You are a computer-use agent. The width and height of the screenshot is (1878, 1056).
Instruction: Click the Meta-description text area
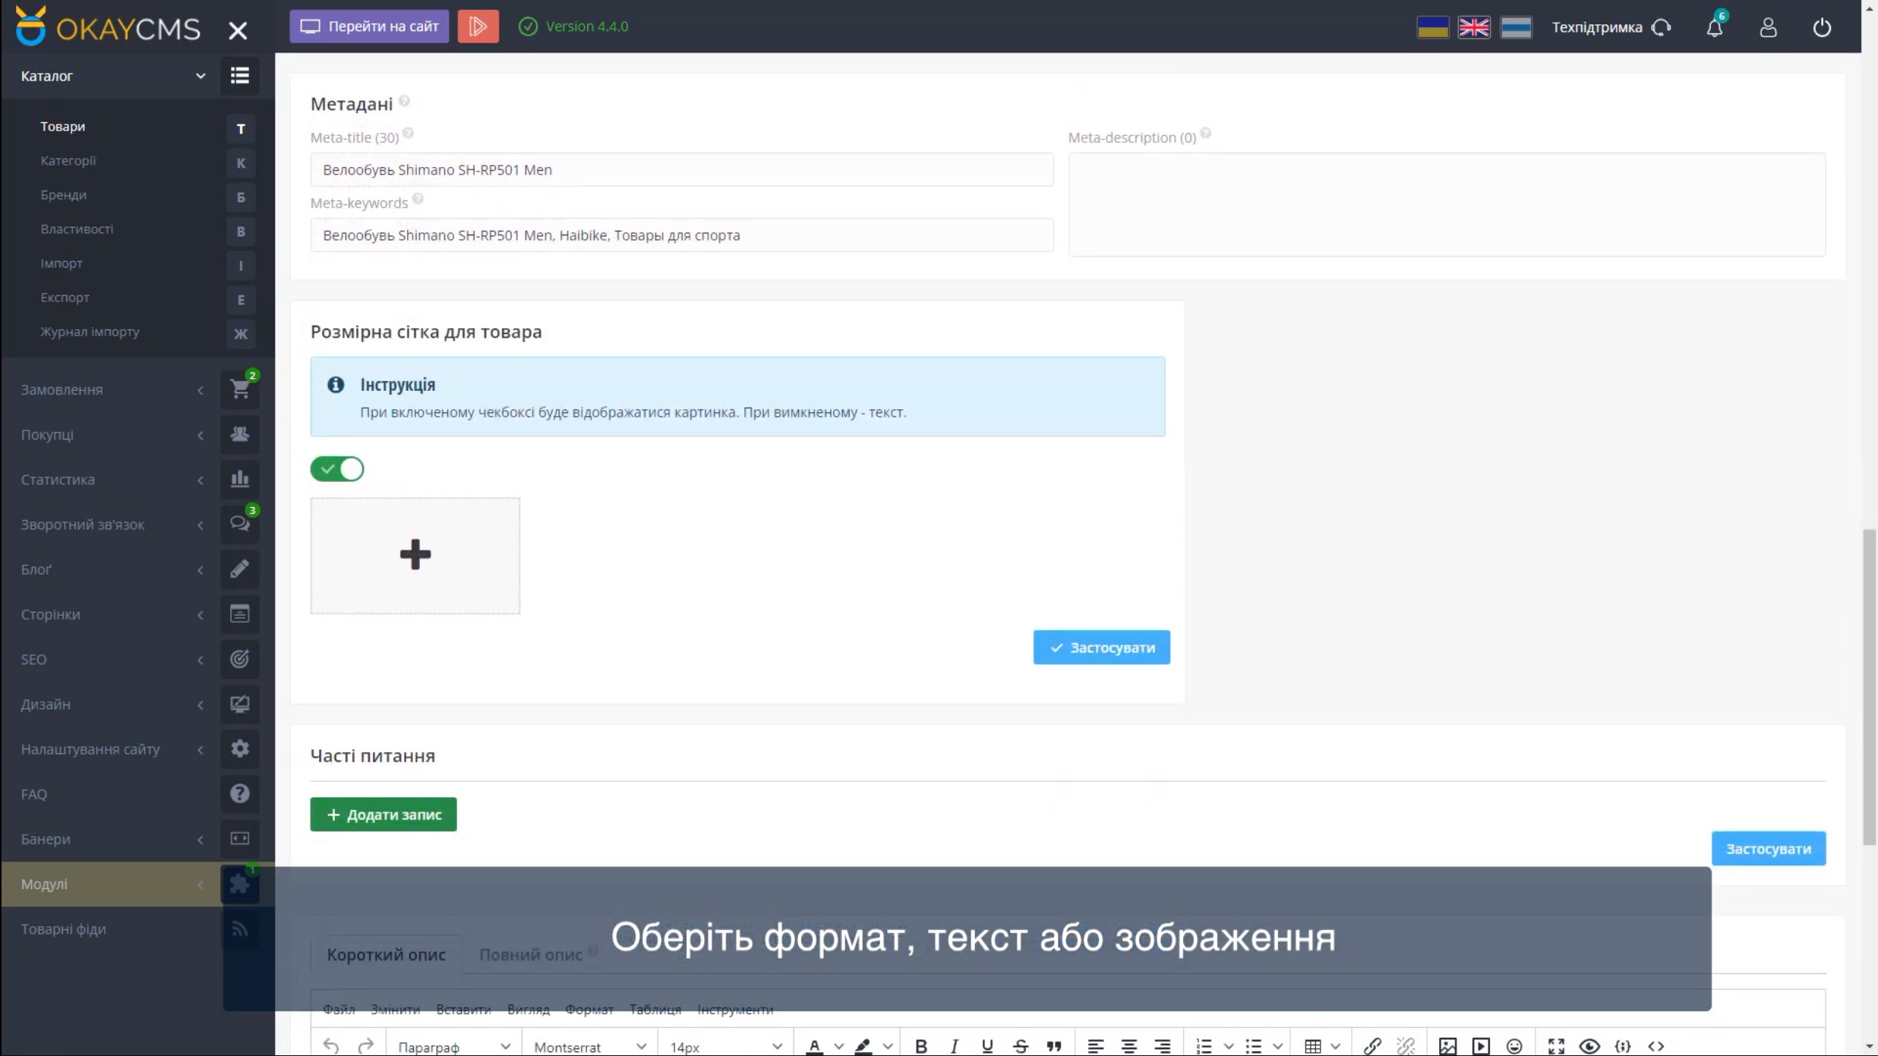1446,204
